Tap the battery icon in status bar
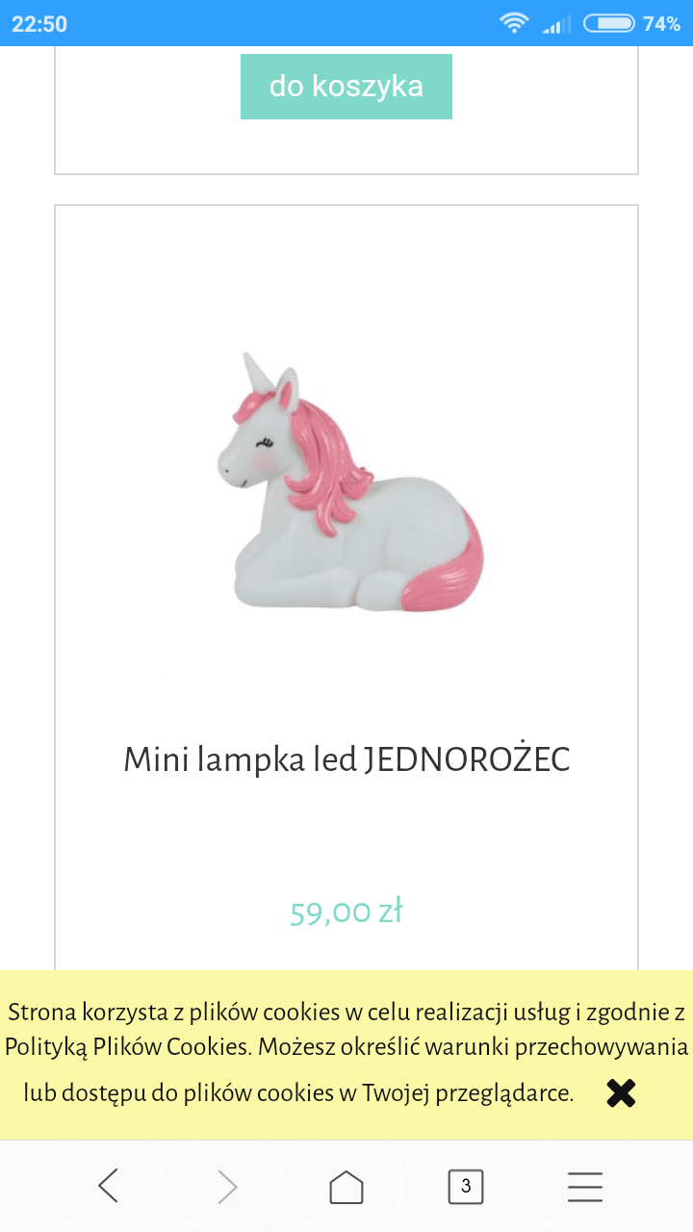The image size is (693, 1232). pos(609,23)
